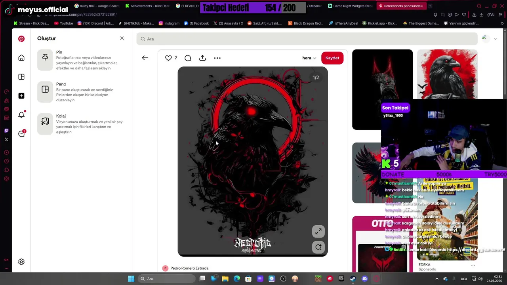Open the volume control in system tray
Screen dimensions: 507x285
[x=480, y=279]
